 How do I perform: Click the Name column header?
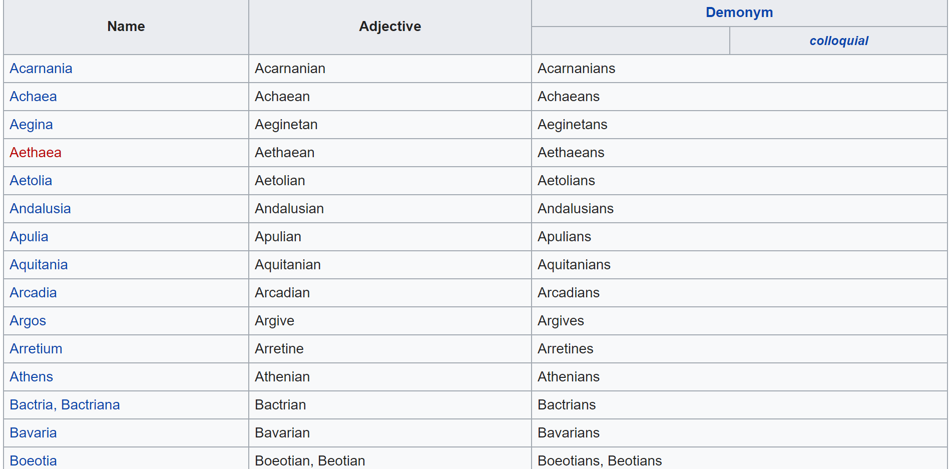coord(126,27)
